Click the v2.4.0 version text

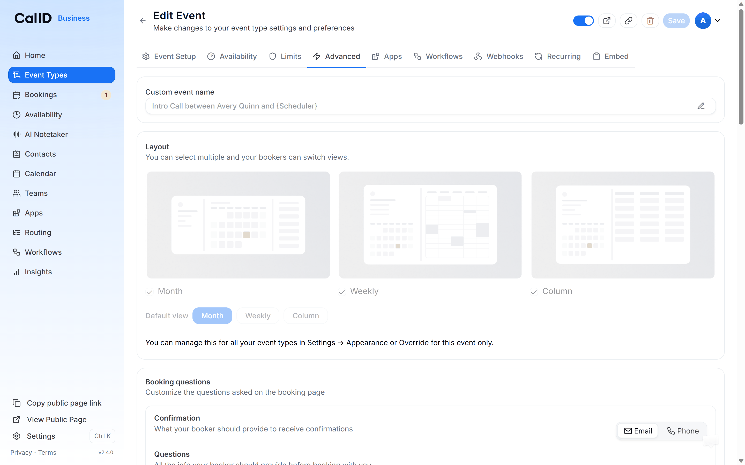106,452
